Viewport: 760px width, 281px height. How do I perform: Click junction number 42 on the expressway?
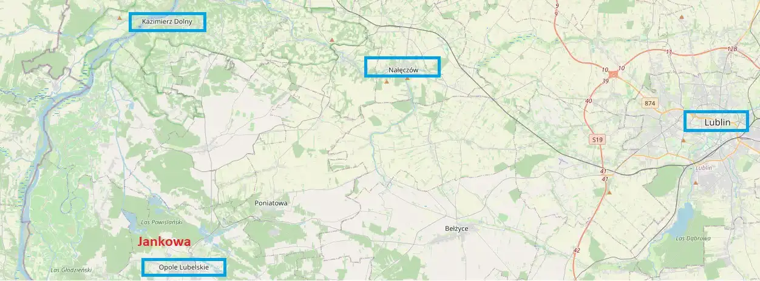(x=576, y=250)
